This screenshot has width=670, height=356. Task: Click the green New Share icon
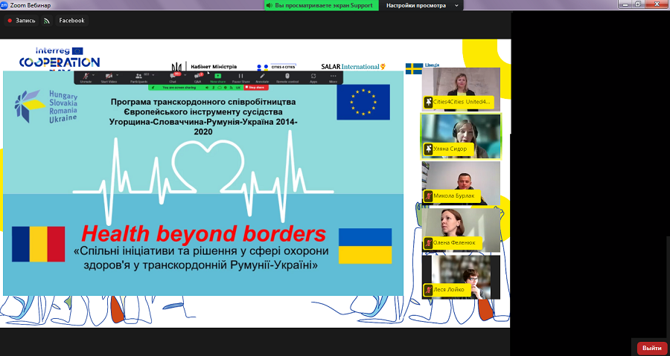(219, 76)
